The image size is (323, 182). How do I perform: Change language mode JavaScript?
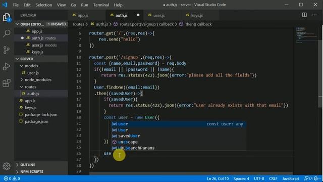coord(291,178)
